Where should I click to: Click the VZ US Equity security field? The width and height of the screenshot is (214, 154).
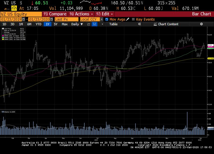[21, 14]
